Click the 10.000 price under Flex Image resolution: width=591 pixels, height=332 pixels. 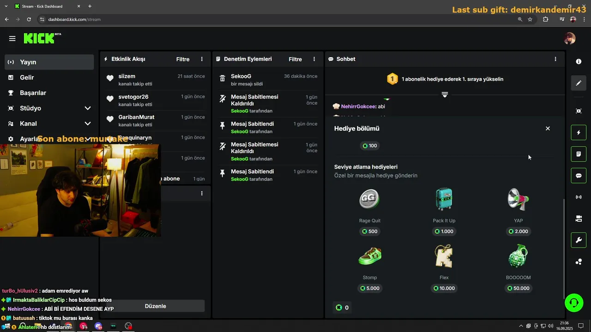tap(444, 288)
